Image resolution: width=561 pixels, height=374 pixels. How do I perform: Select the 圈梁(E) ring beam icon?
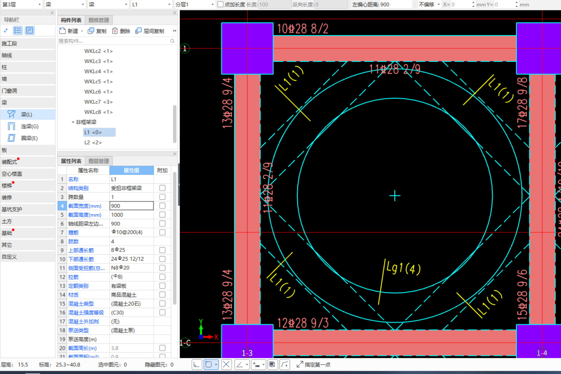coord(11,138)
